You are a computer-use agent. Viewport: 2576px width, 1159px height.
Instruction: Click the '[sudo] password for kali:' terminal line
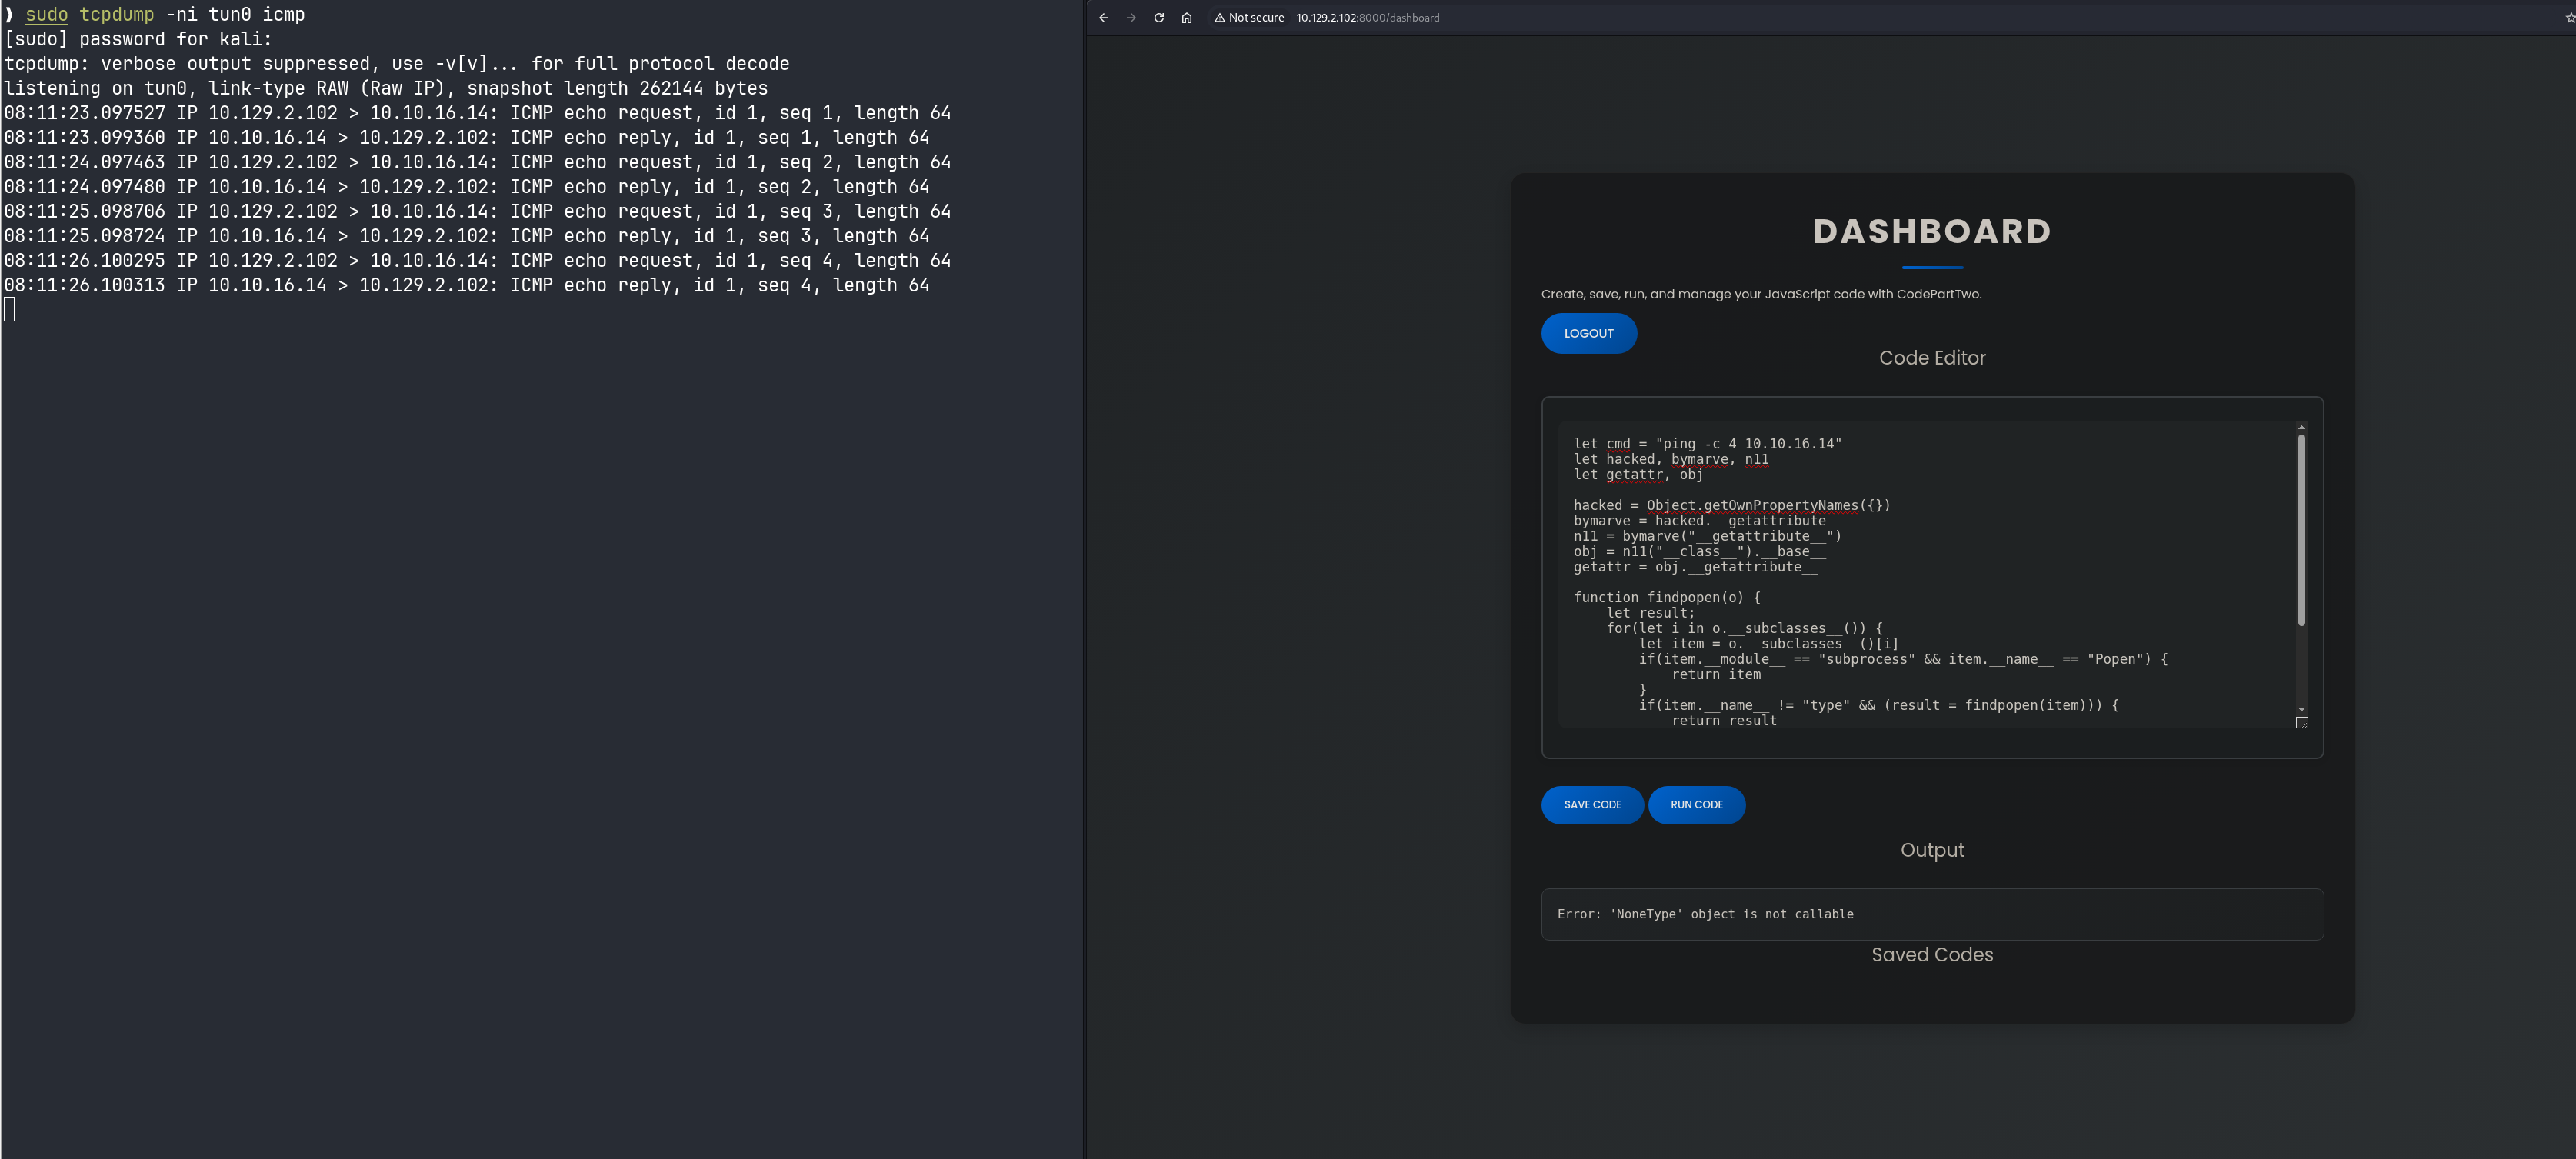138,39
